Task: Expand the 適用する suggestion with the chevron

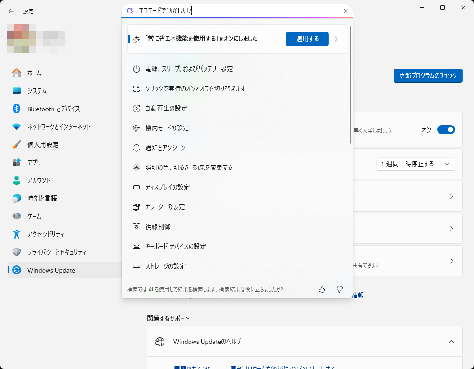Action: pyautogui.click(x=336, y=39)
